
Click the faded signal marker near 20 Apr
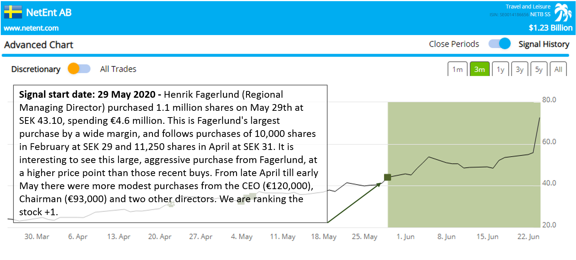171,204
